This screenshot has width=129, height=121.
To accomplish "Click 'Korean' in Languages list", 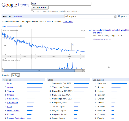I will pyautogui.click(x=101, y=87).
